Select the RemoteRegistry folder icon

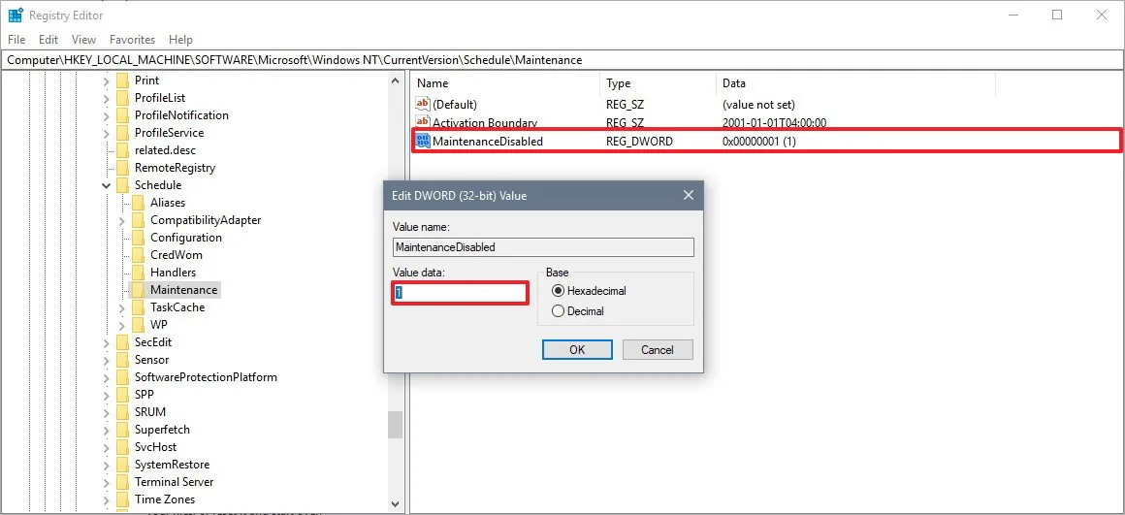[122, 168]
